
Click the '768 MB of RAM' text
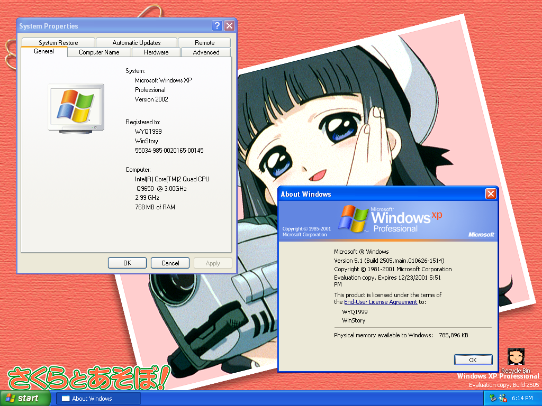tap(155, 207)
